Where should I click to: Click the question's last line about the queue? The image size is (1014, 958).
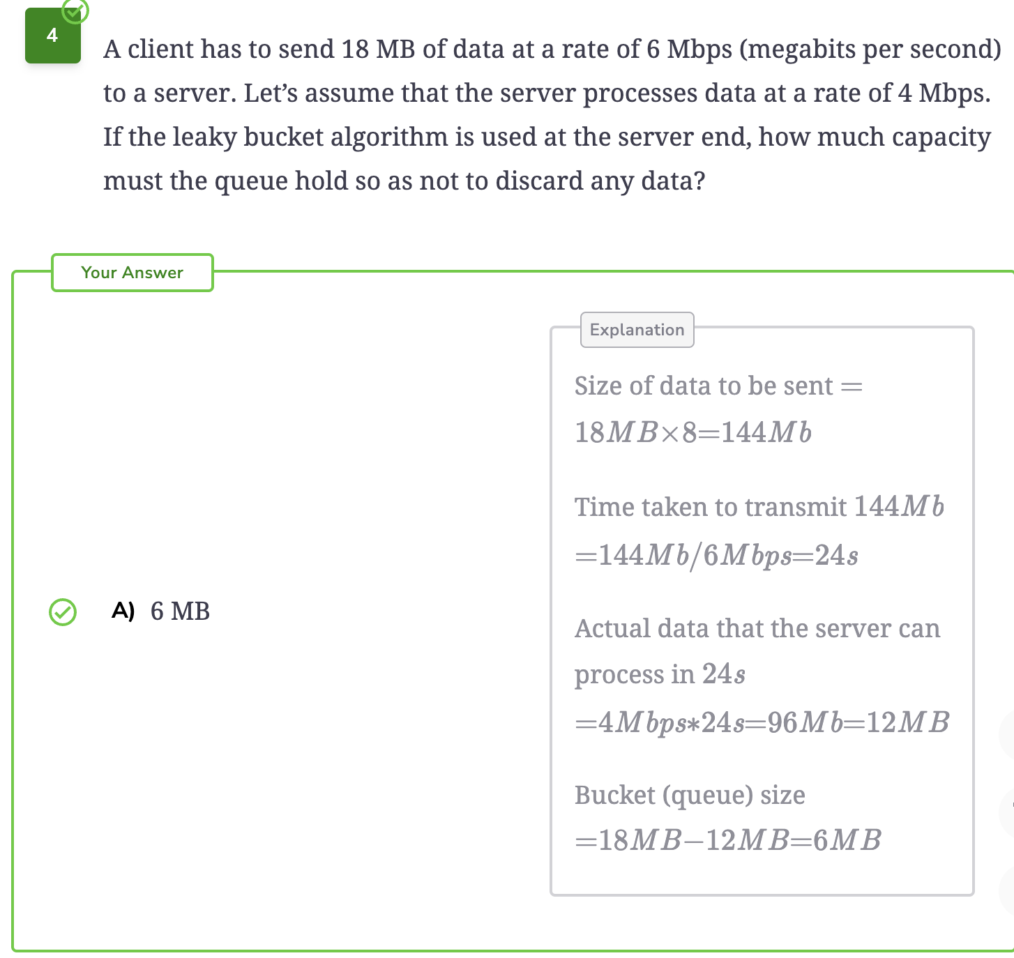pyautogui.click(x=404, y=181)
